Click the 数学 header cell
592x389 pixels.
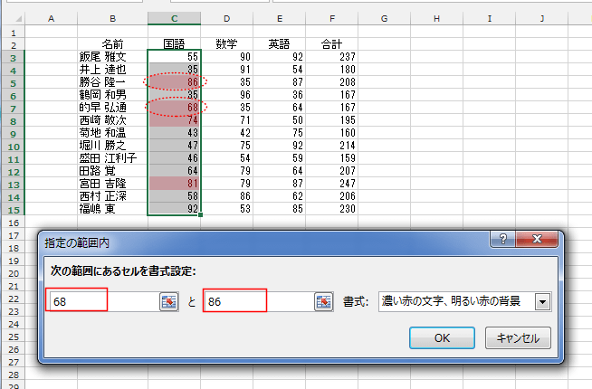pyautogui.click(x=226, y=44)
